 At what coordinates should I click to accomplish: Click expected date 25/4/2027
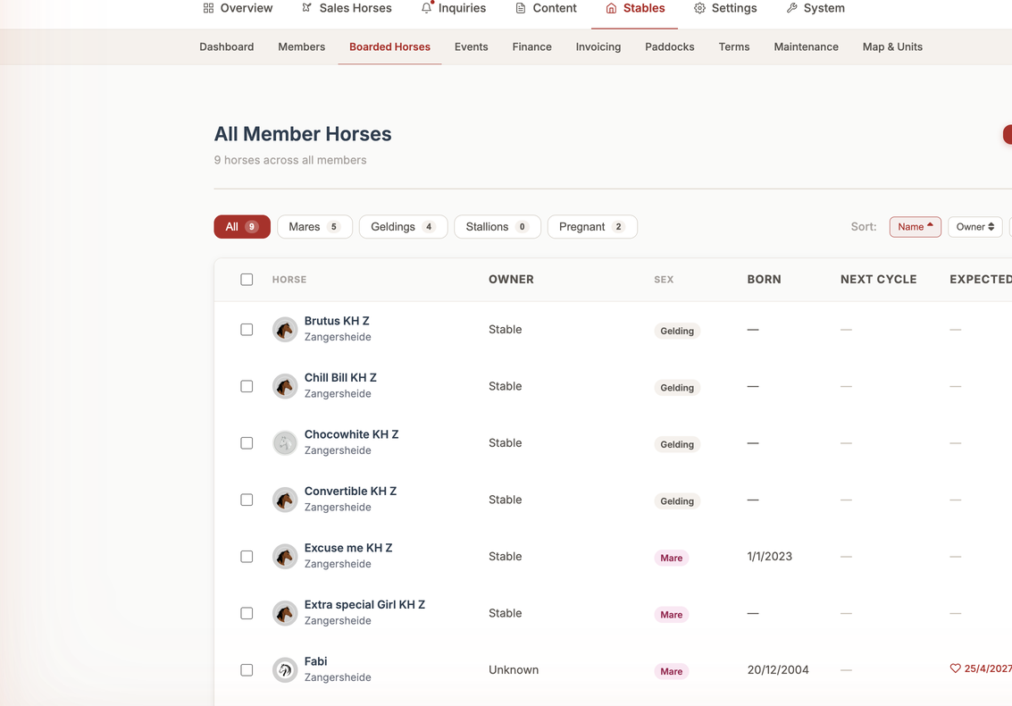(988, 668)
